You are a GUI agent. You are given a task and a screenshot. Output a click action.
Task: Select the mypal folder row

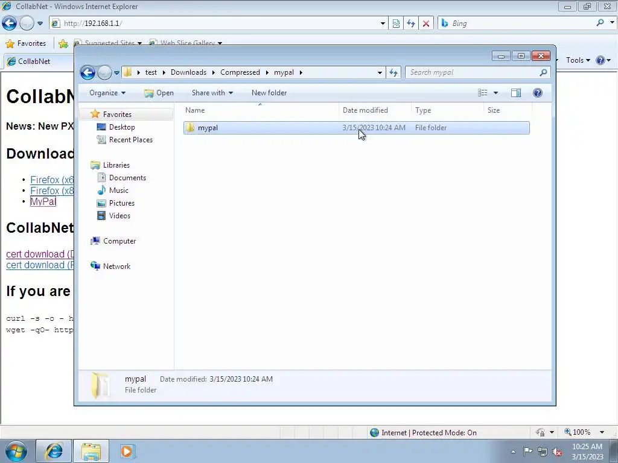pyautogui.click(x=356, y=128)
